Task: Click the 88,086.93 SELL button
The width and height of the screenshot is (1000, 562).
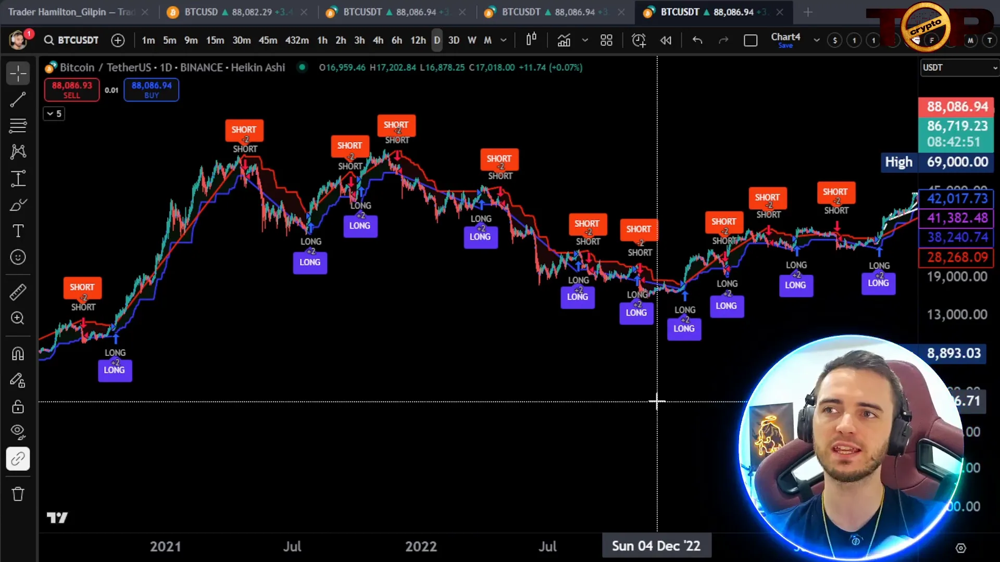Action: 72,90
